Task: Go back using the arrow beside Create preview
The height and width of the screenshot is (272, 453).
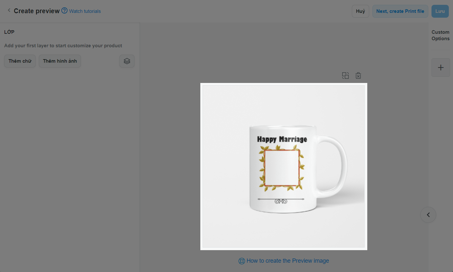Action: click(x=9, y=11)
